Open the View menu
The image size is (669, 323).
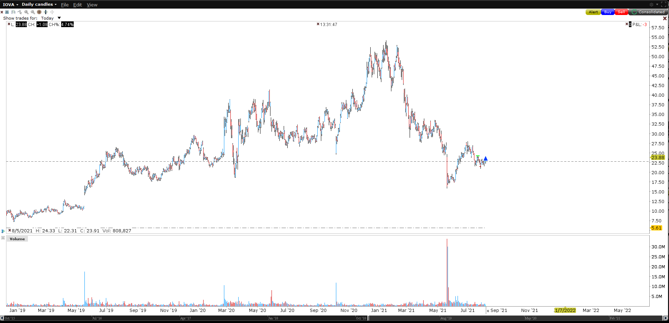pyautogui.click(x=92, y=5)
